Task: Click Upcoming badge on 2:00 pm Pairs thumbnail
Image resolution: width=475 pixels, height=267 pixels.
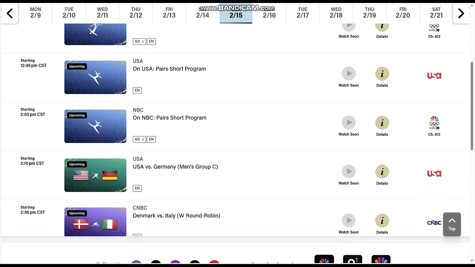Action: tap(77, 115)
